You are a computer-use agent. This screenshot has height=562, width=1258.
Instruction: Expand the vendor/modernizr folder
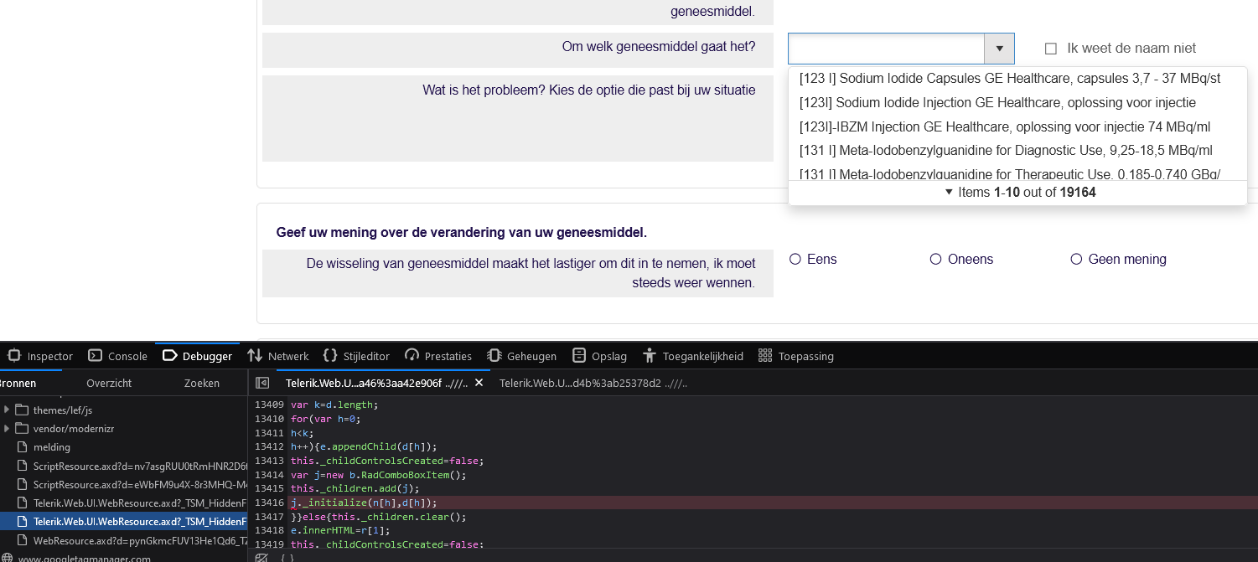point(8,428)
